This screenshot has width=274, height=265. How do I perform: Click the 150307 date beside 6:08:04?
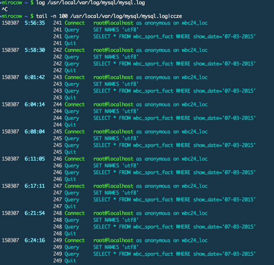[10, 132]
